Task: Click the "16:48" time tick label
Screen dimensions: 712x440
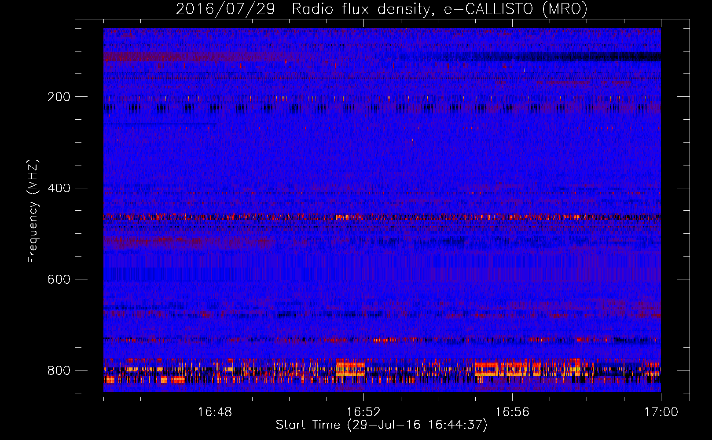Action: coord(215,412)
